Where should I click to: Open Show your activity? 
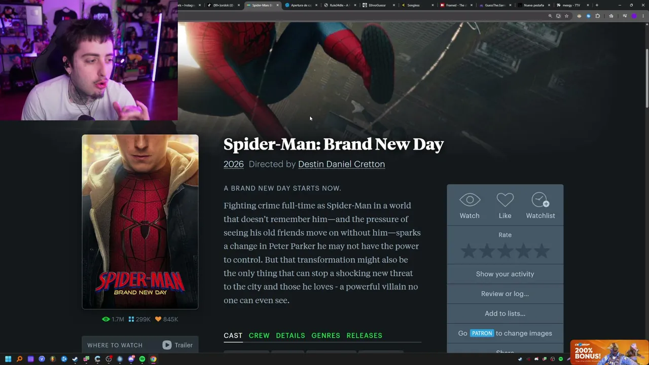pyautogui.click(x=505, y=274)
